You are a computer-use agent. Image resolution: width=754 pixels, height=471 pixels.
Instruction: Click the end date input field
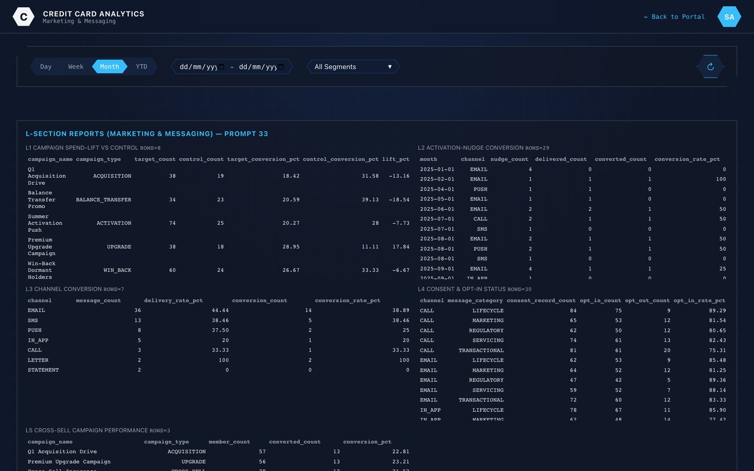(261, 66)
